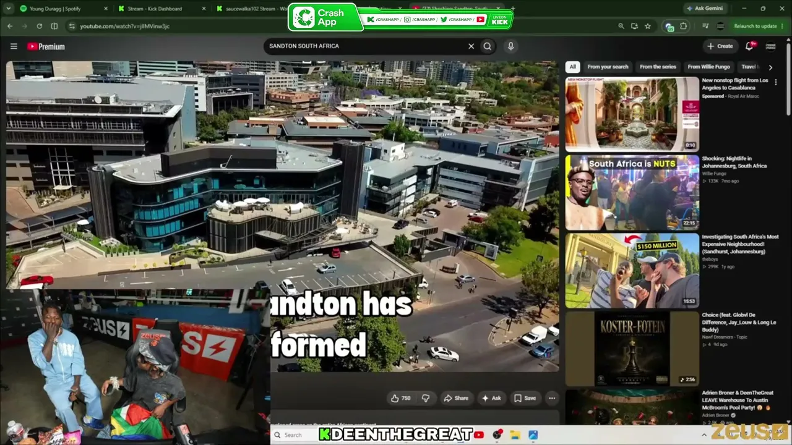Open Investigating South Africa's Most Expensive Neighbourhood title
792x445 pixels.
tap(740, 244)
